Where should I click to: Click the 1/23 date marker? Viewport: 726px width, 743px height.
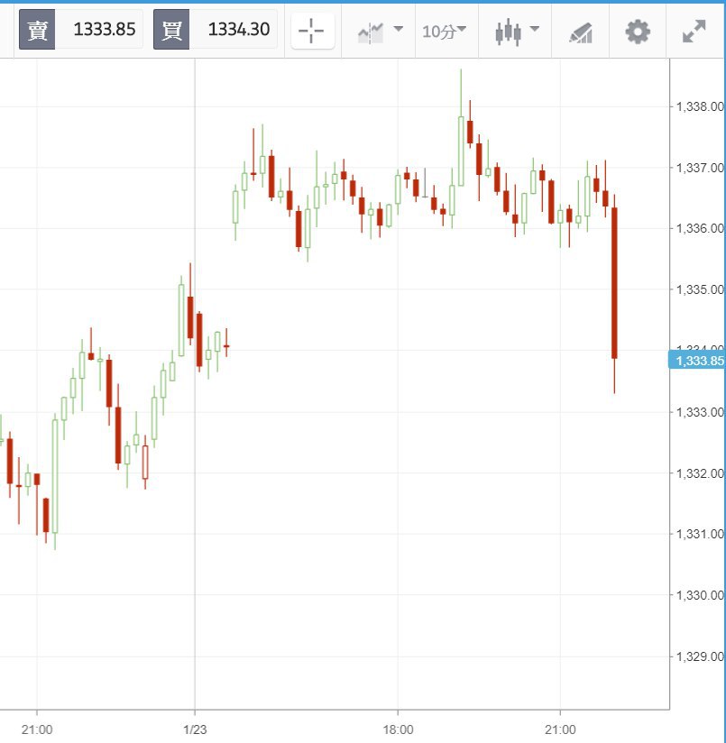(x=196, y=729)
